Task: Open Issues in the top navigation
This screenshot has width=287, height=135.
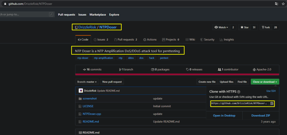Action: [x=82, y=15]
